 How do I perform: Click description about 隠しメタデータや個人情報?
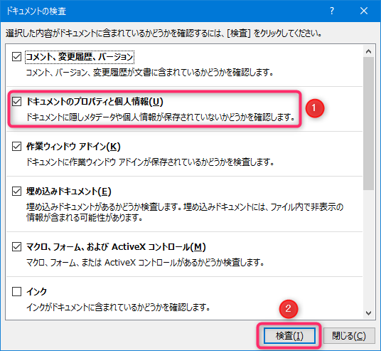(161, 117)
